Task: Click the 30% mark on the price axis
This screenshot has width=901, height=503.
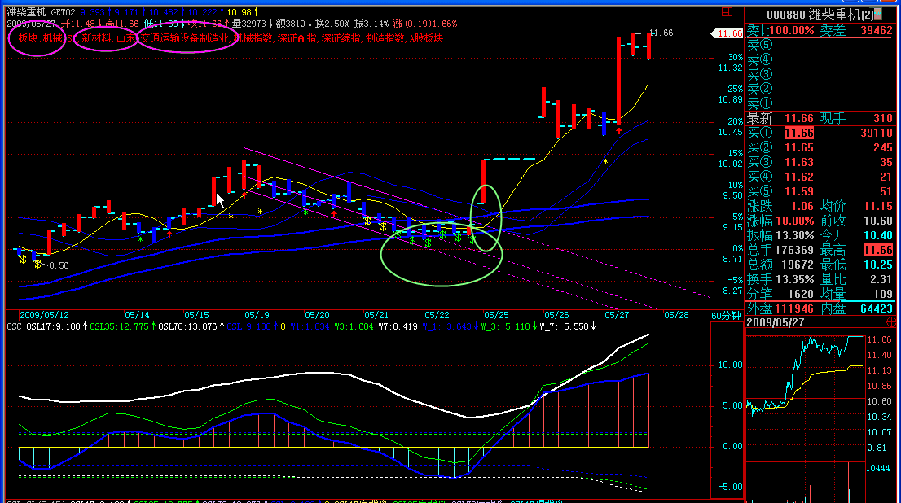Action: tap(735, 58)
